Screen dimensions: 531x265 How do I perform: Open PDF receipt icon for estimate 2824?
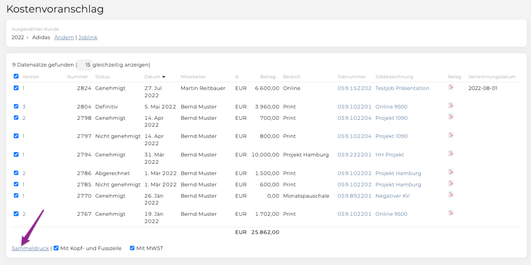(x=451, y=87)
